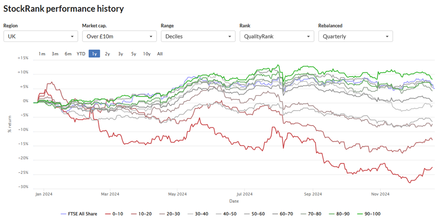Click the StockRank performance history heading
Viewport: 438px width, 221px height.
point(63,9)
